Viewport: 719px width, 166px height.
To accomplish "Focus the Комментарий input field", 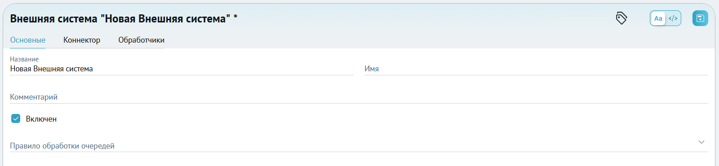I will (x=359, y=97).
